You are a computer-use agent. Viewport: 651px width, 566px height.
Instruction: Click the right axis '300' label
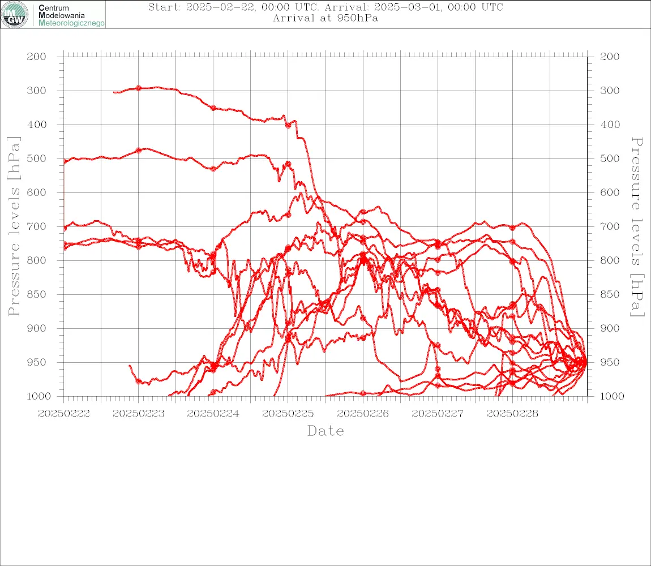point(610,91)
